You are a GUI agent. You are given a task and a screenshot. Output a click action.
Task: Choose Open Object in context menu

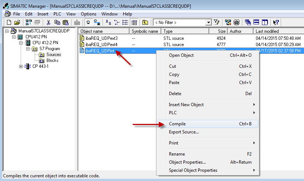(208, 55)
